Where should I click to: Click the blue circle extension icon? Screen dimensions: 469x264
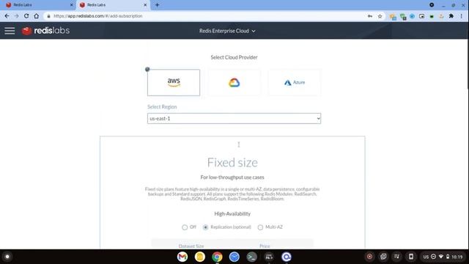pyautogui.click(x=412, y=16)
